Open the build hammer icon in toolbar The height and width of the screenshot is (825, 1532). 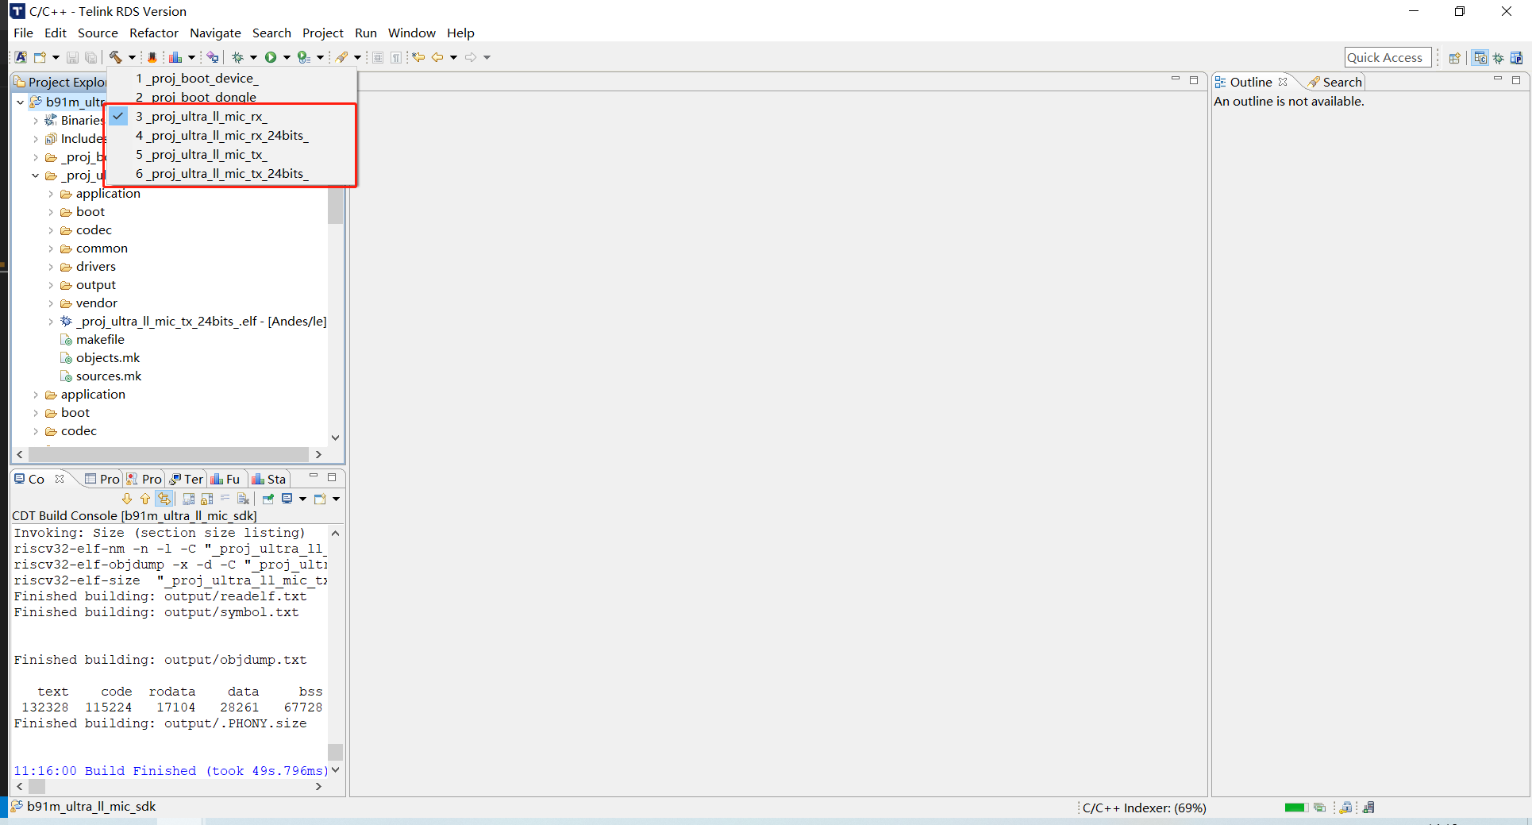click(116, 57)
